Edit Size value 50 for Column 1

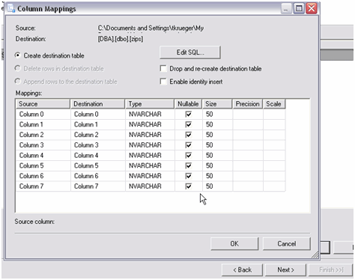[218, 124]
